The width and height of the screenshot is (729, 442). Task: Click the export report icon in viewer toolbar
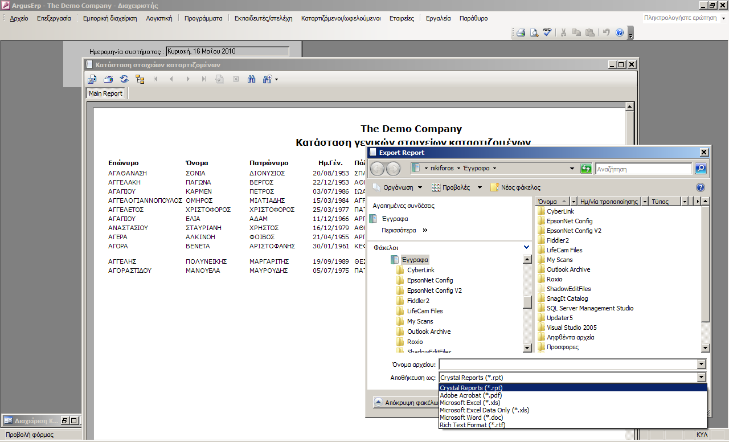click(92, 79)
